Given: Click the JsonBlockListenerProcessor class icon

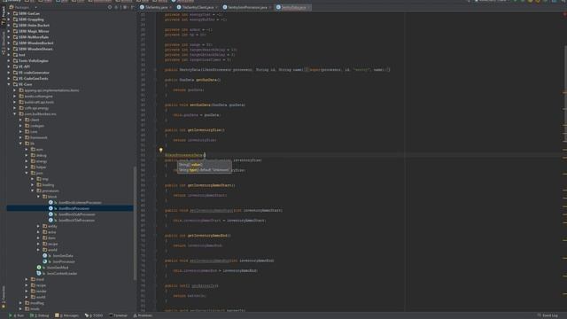Looking at the screenshot, I should point(50,203).
